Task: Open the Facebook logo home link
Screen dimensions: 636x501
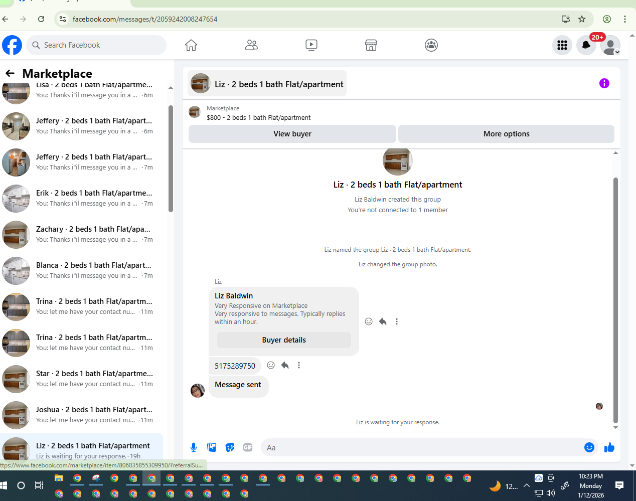Action: pos(12,45)
